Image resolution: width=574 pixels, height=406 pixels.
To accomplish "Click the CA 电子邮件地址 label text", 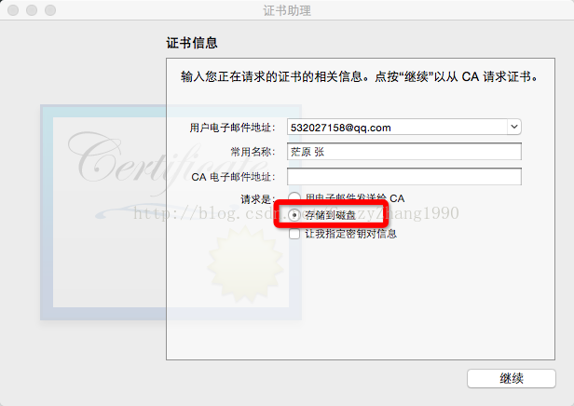I will pos(233,177).
